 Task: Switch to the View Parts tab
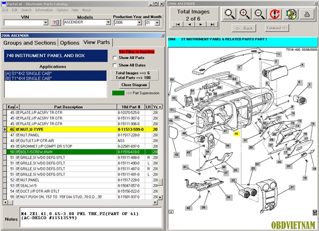pyautogui.click(x=97, y=42)
